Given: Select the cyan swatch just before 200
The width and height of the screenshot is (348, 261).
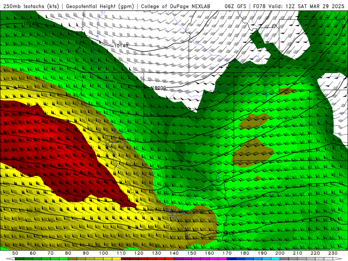Looking at the screenshot, I should pos(276,259).
